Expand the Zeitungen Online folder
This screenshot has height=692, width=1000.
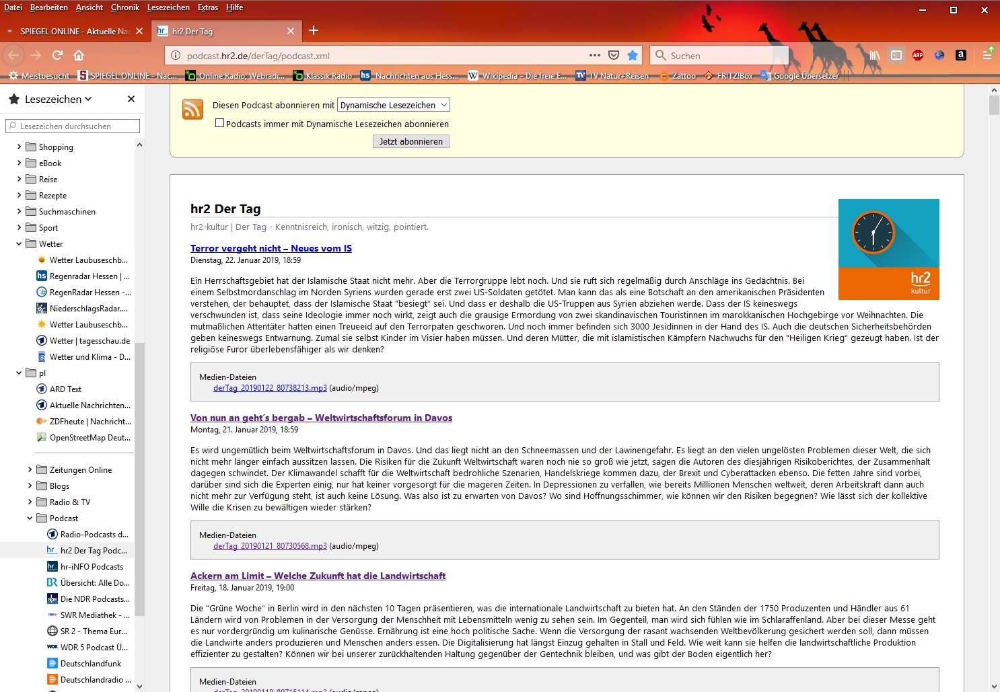(30, 469)
